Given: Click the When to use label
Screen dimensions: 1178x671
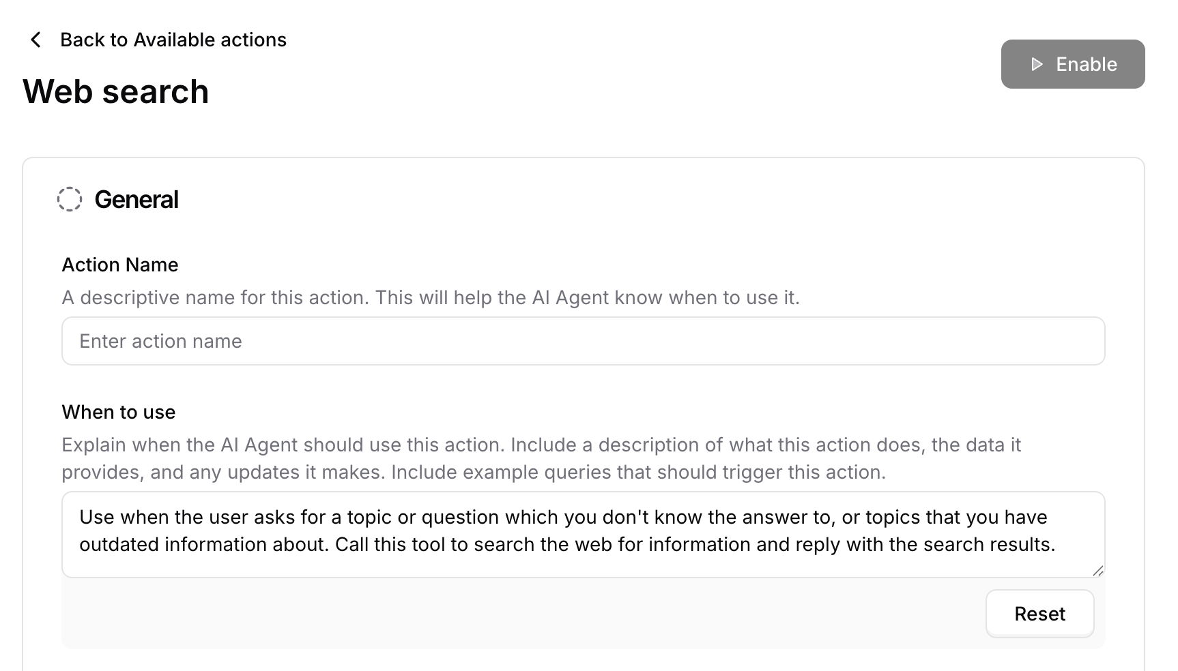Looking at the screenshot, I should pos(119,412).
